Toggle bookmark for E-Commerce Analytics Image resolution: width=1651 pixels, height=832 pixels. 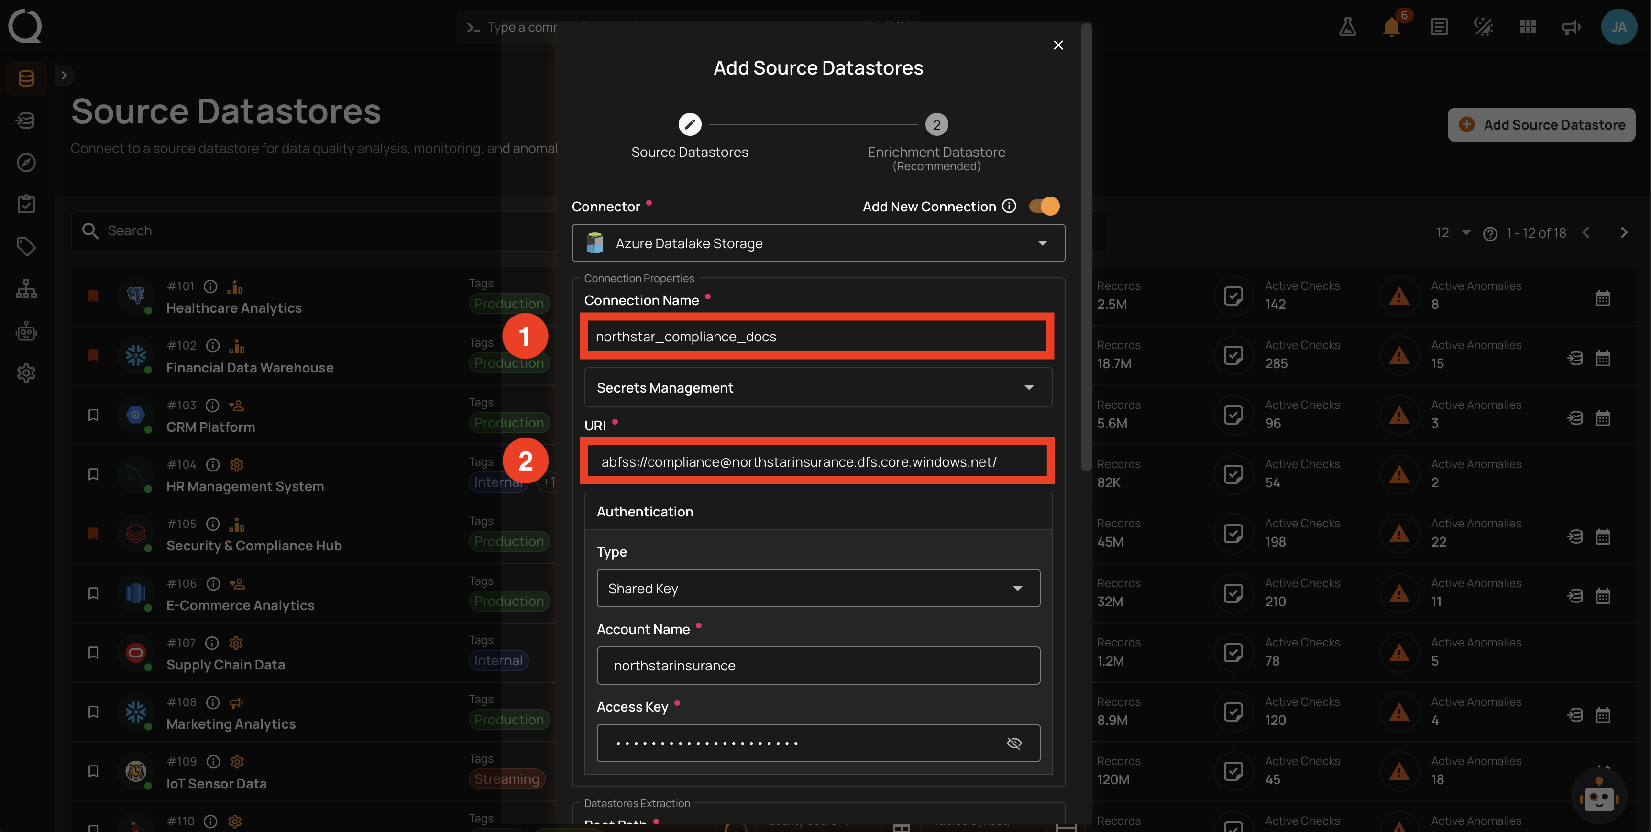pyautogui.click(x=94, y=593)
